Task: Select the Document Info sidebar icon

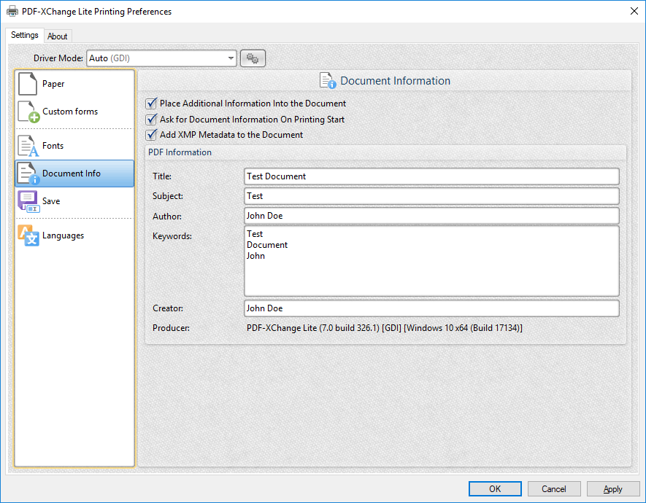Action: [x=29, y=173]
